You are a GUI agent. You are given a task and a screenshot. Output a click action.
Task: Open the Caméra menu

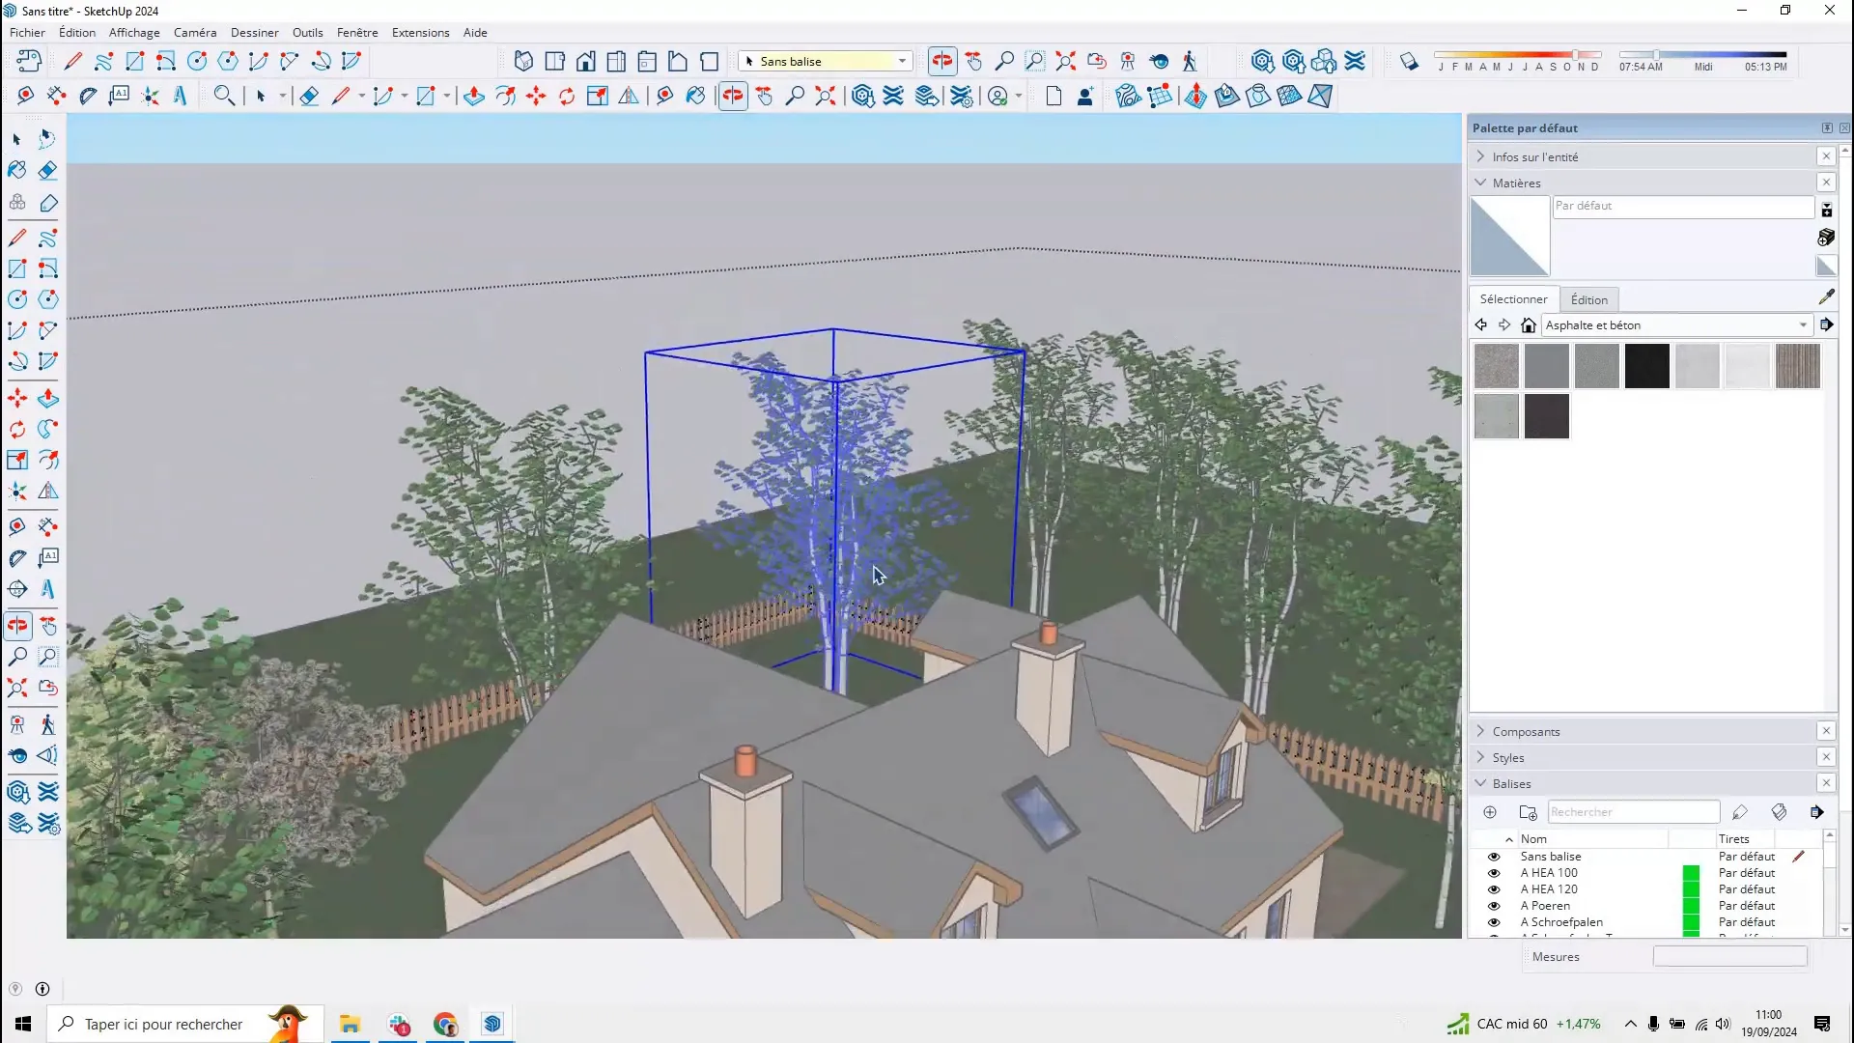tap(194, 32)
